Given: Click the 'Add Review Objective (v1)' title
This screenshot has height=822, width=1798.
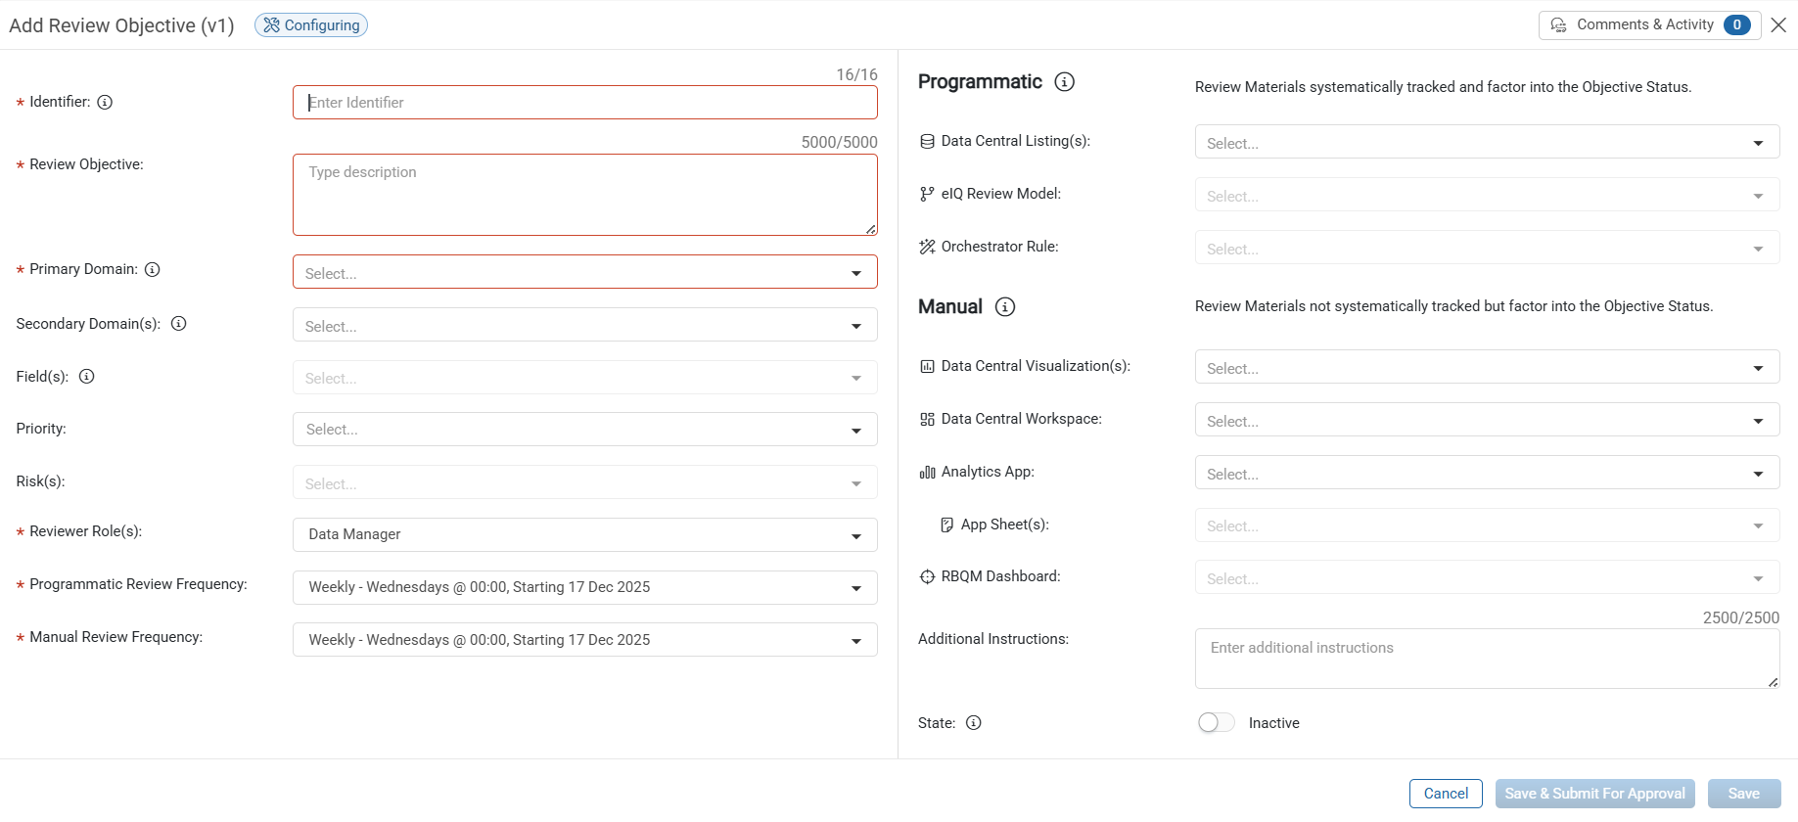Looking at the screenshot, I should [x=121, y=25].
